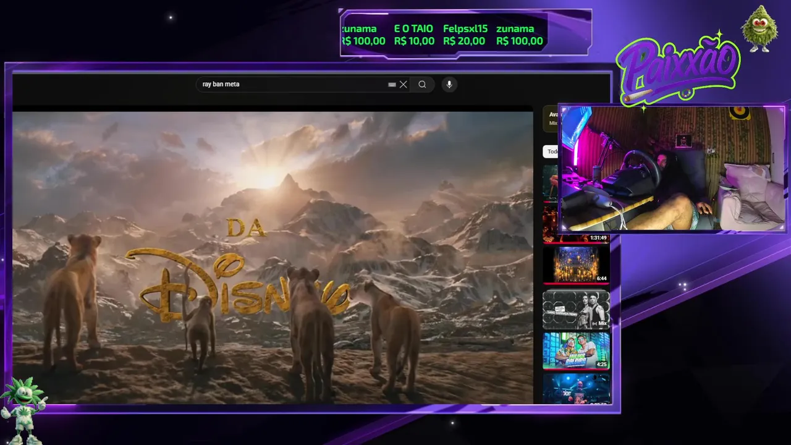Open the 6:44 golden lights video thumbnail

[x=576, y=265]
